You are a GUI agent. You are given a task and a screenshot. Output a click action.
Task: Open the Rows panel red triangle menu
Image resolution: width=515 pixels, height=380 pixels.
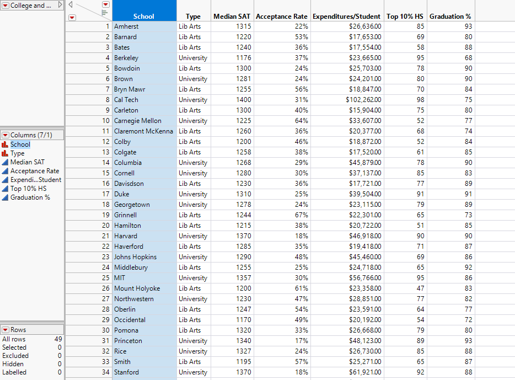(6, 330)
